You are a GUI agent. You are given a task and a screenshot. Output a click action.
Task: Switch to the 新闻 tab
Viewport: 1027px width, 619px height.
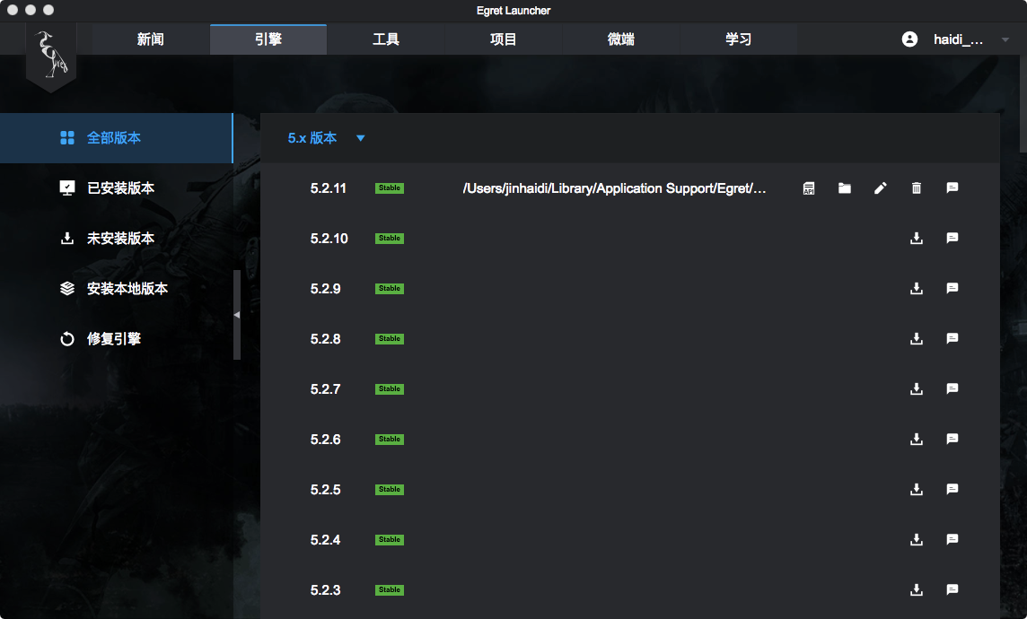coord(151,39)
